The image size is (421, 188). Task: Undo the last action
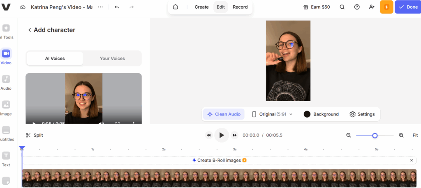pyautogui.click(x=117, y=7)
